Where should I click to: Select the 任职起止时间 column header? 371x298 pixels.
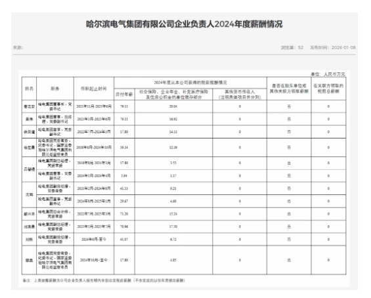[x=94, y=89]
